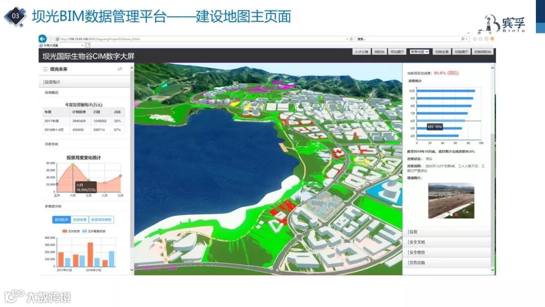Click the swap arrows icon in left panel

(120, 69)
